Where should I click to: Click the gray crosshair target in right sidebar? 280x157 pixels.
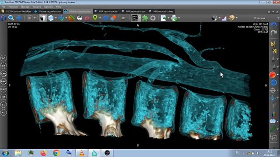273,90
